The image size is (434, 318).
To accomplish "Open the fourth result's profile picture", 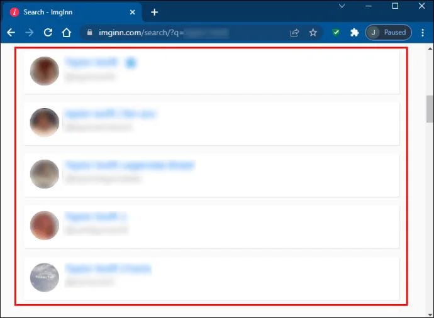I will click(45, 226).
